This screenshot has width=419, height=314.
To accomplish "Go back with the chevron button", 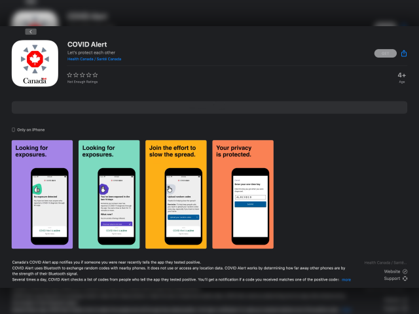I will point(31,32).
